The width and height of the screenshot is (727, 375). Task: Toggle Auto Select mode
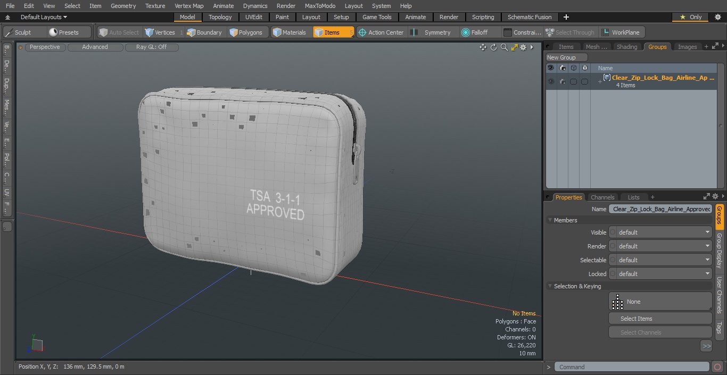tap(119, 32)
